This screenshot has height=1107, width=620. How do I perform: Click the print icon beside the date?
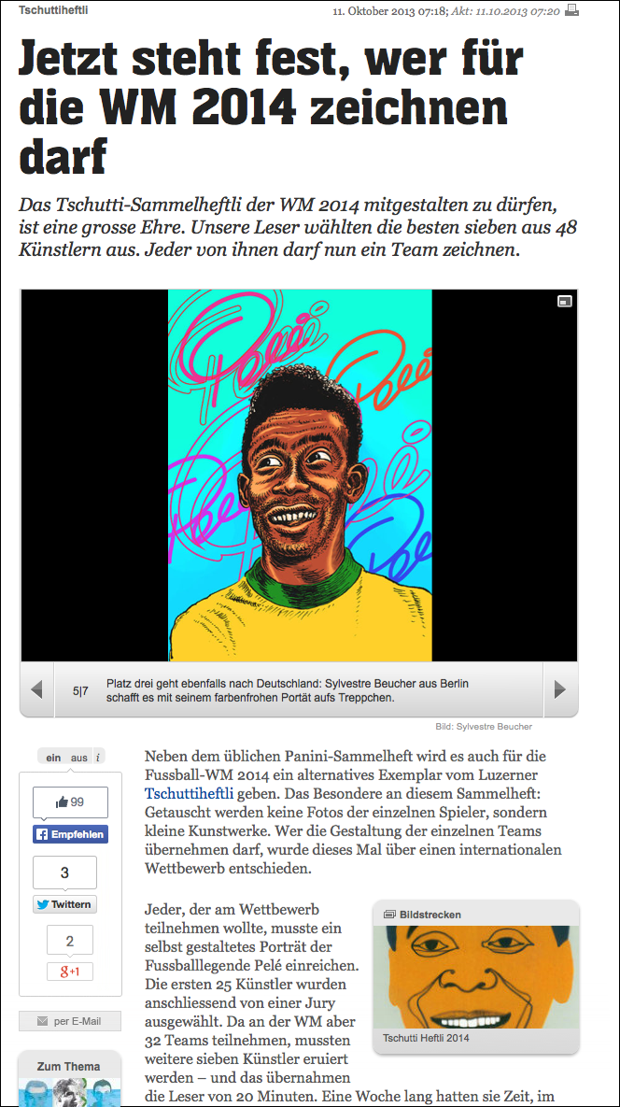(x=572, y=10)
